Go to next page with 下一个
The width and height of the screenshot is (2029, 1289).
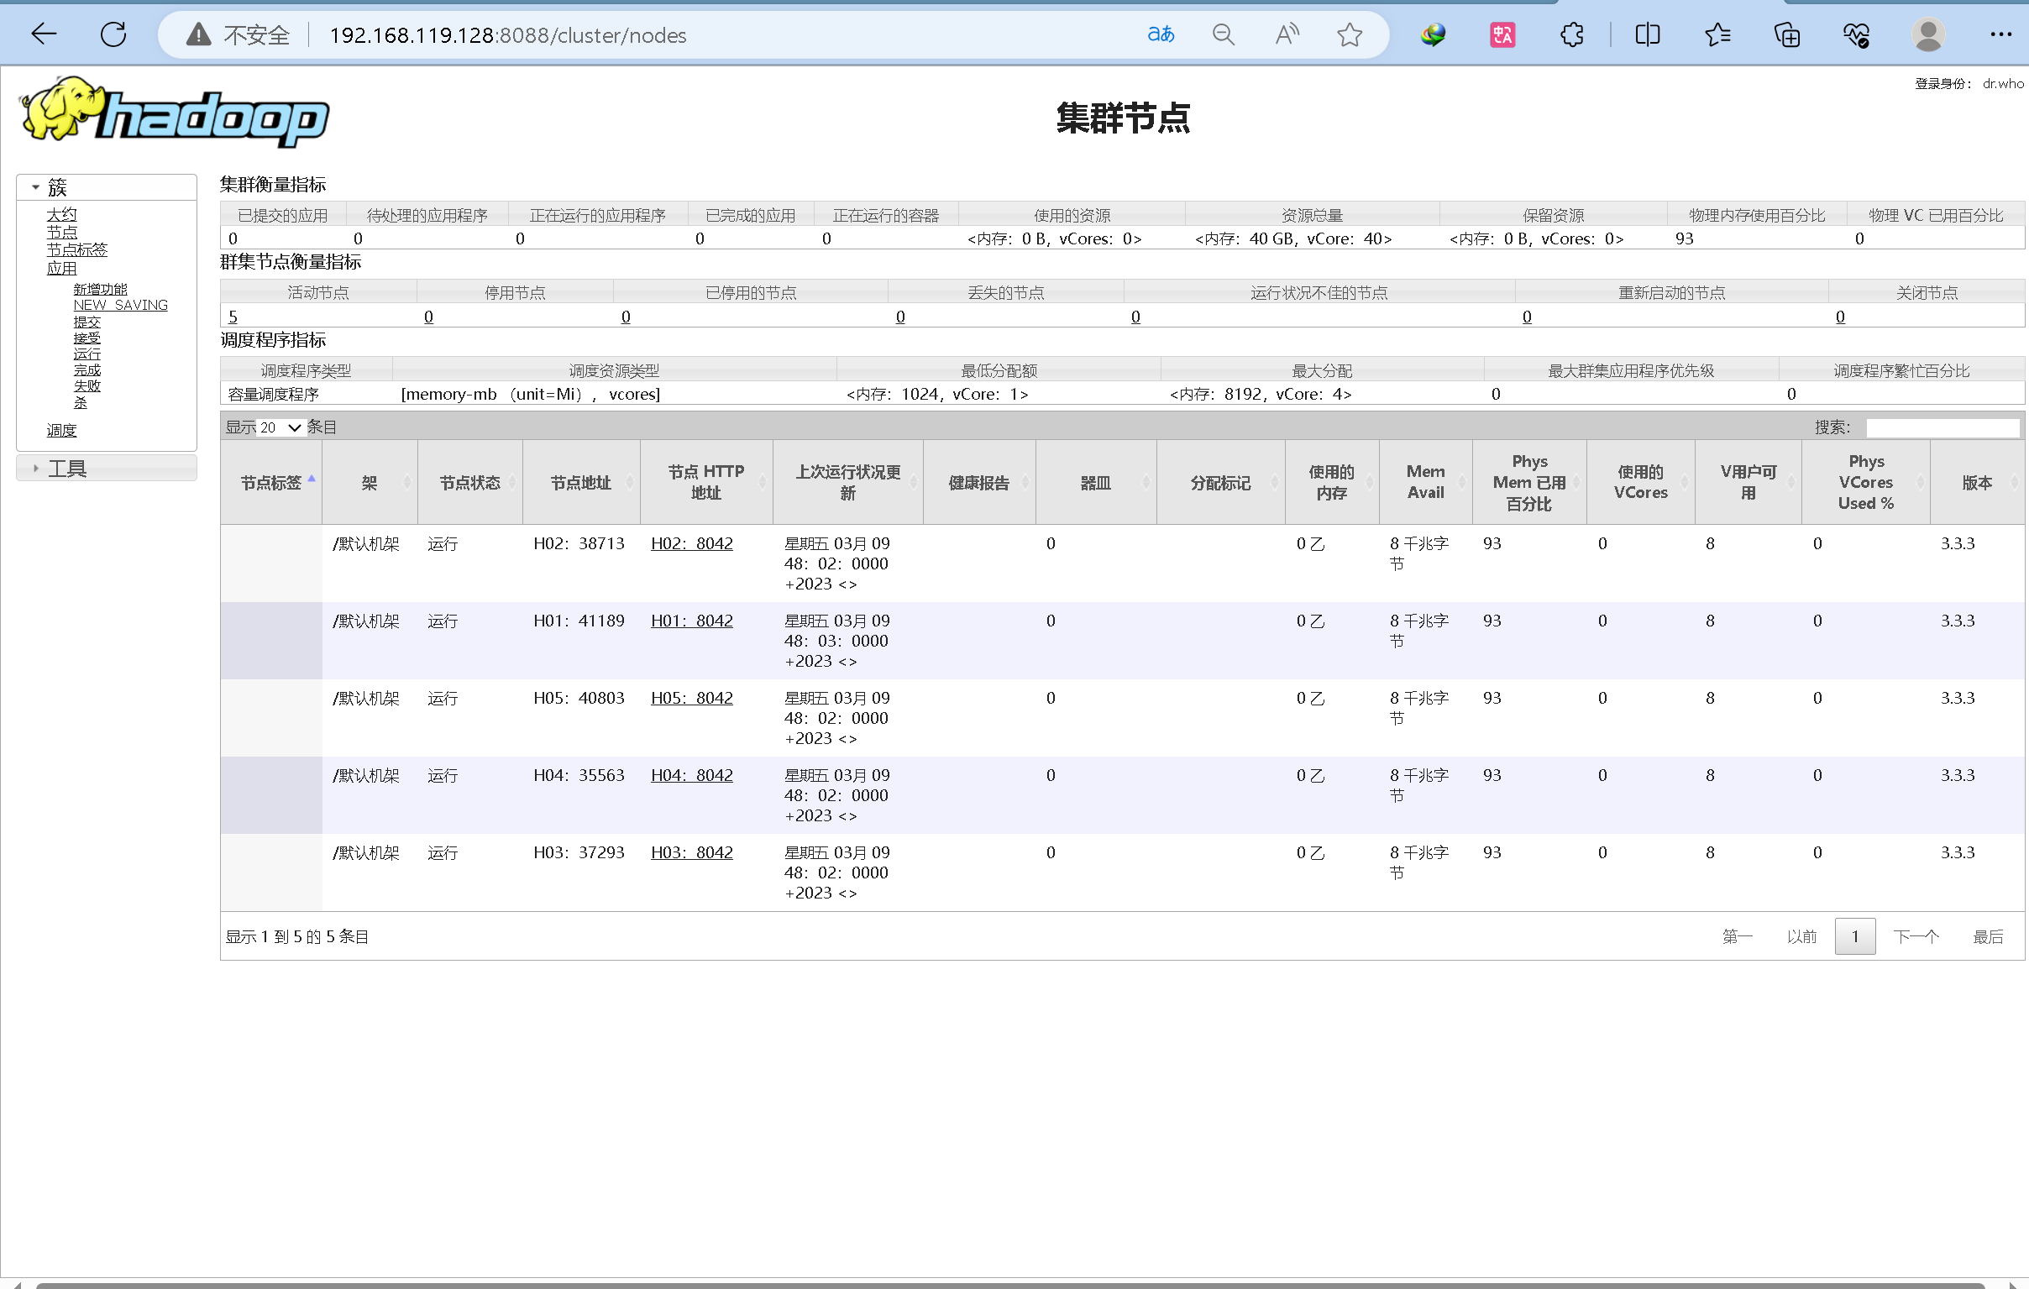click(x=1916, y=937)
